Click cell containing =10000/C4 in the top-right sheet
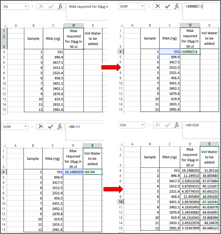Viewport: 221px width, 234px height. point(190,52)
